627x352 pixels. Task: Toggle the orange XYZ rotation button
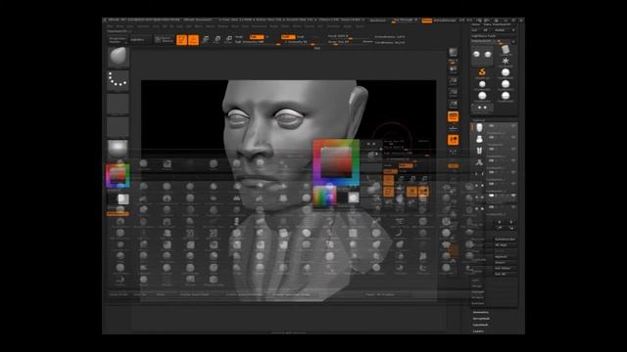(453, 165)
